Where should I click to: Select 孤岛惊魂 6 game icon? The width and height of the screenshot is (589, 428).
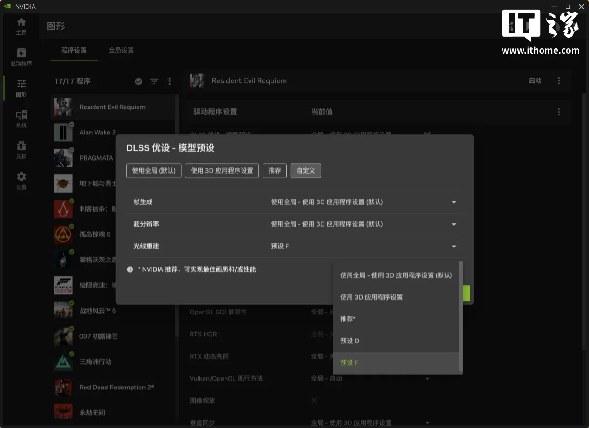click(63, 234)
